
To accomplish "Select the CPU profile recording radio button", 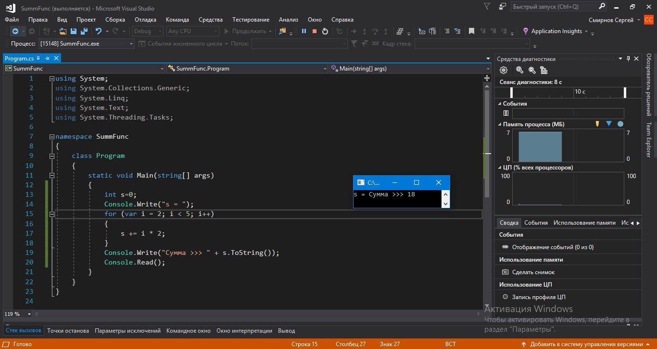I will click(x=505, y=297).
